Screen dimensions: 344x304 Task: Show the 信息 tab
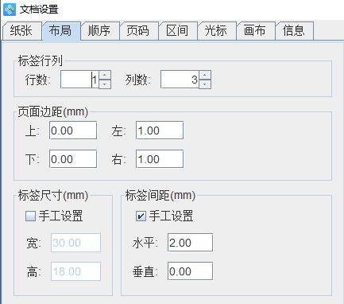point(295,31)
